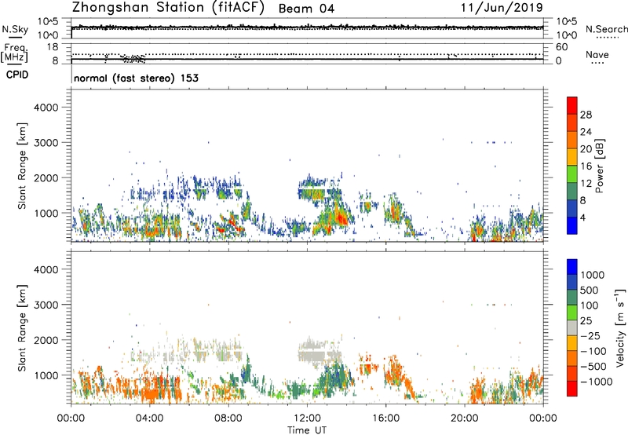
Task: Click the date 11/Jun/2019
Action: pyautogui.click(x=502, y=8)
